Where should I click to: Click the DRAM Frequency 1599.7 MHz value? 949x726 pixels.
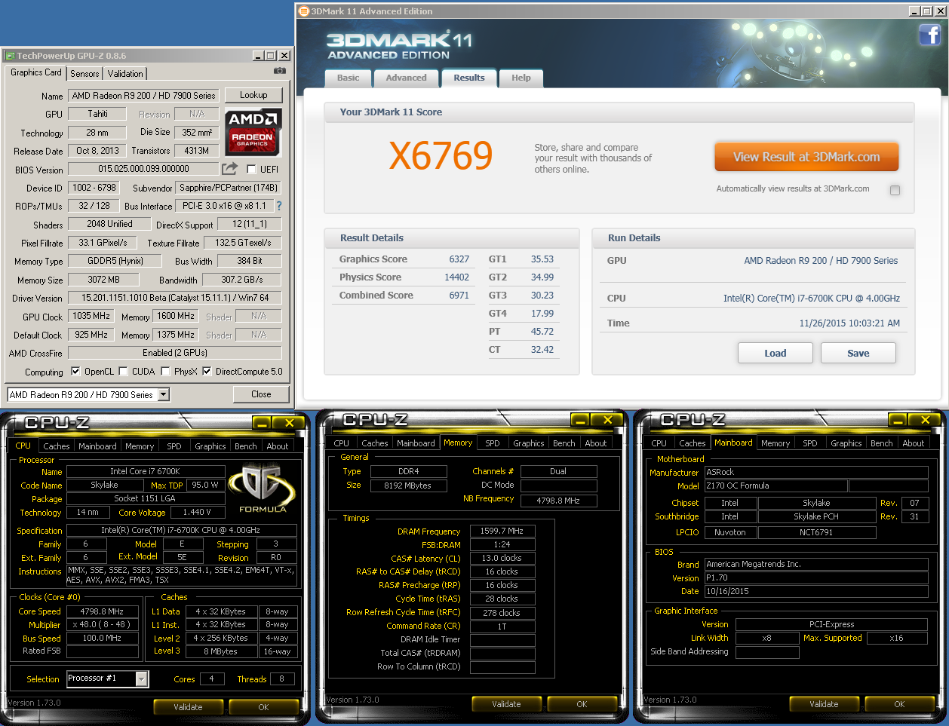(502, 531)
